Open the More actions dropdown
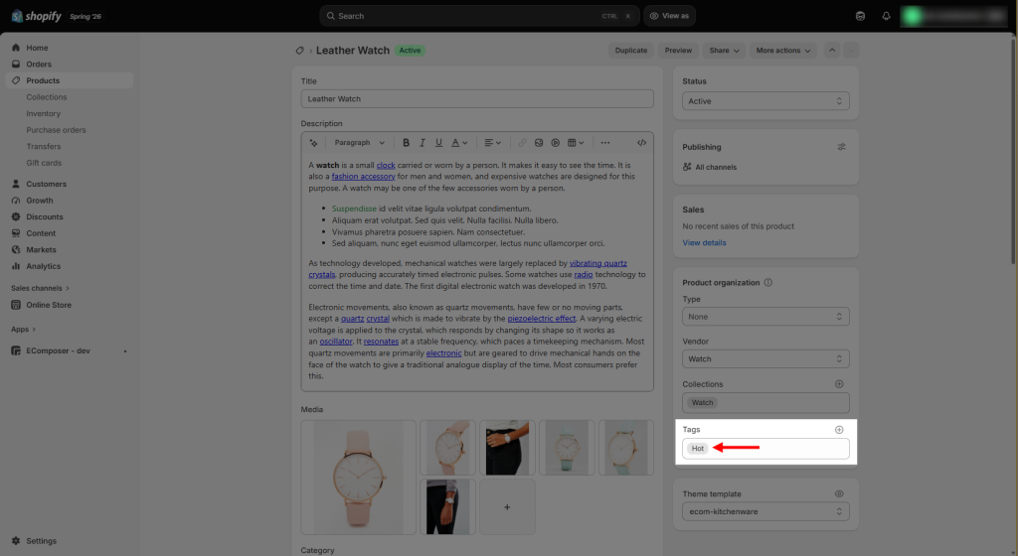This screenshot has width=1018, height=556. tap(783, 51)
